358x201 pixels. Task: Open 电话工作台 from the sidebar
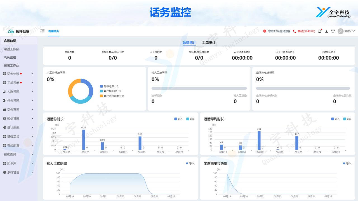(x=11, y=49)
